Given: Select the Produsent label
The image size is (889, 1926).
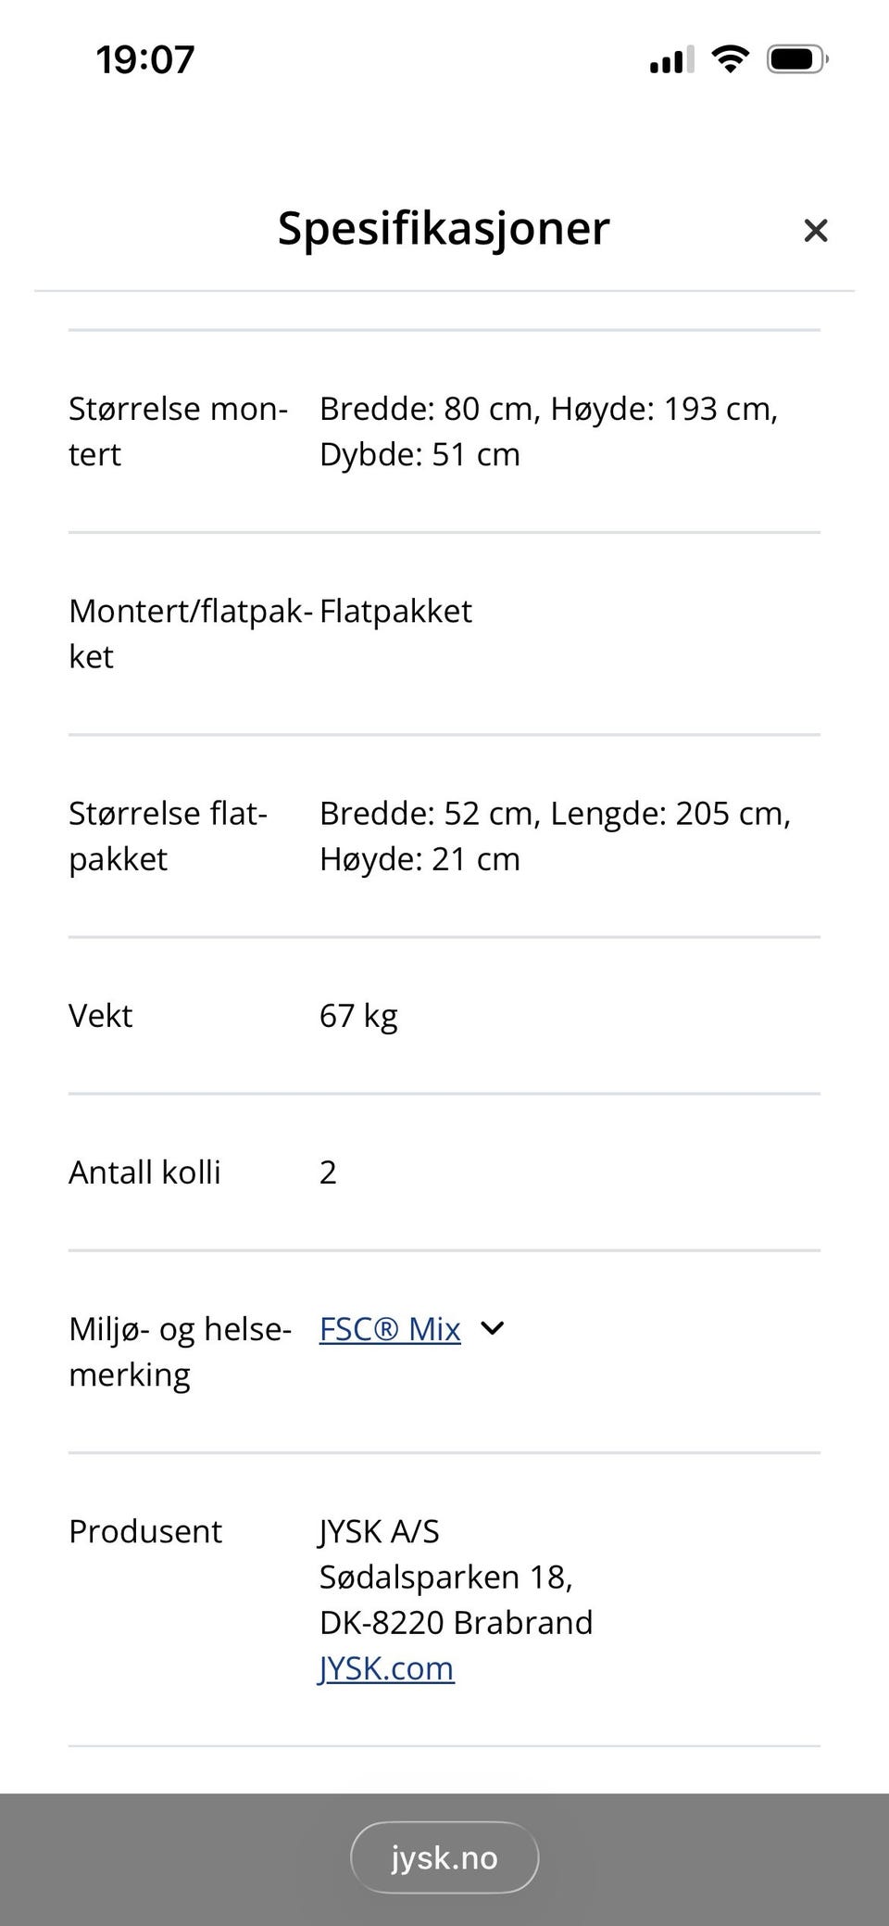Looking at the screenshot, I should (145, 1531).
